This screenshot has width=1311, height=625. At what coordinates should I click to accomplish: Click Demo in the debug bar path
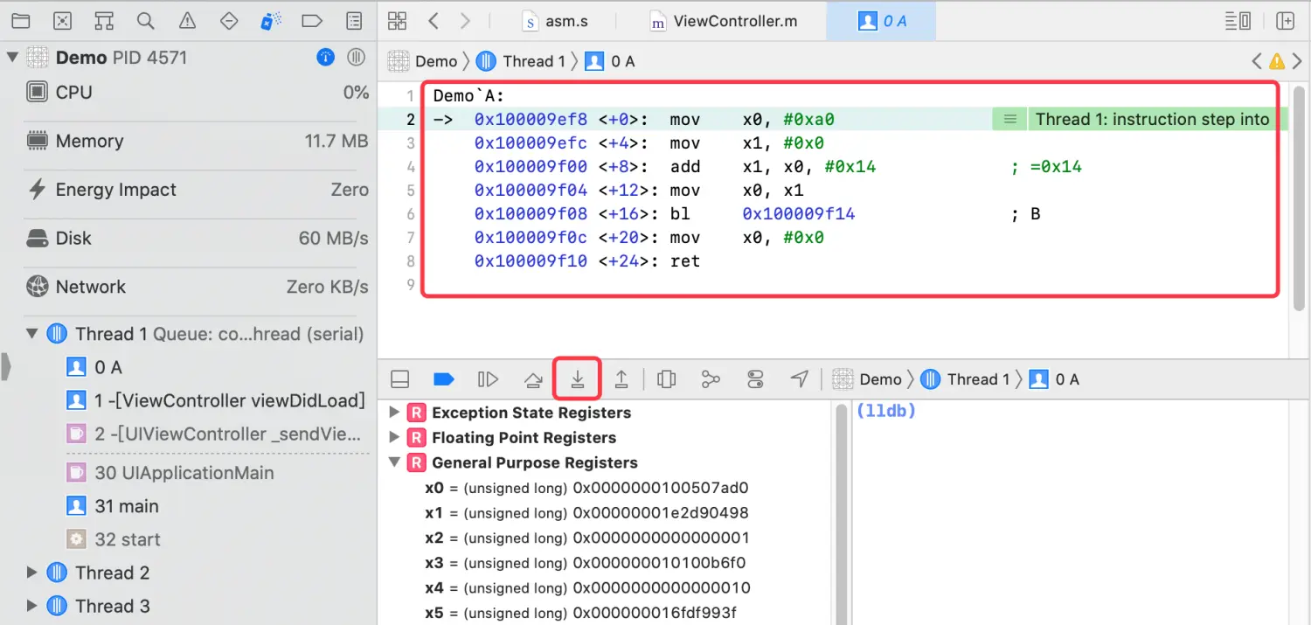coord(867,379)
